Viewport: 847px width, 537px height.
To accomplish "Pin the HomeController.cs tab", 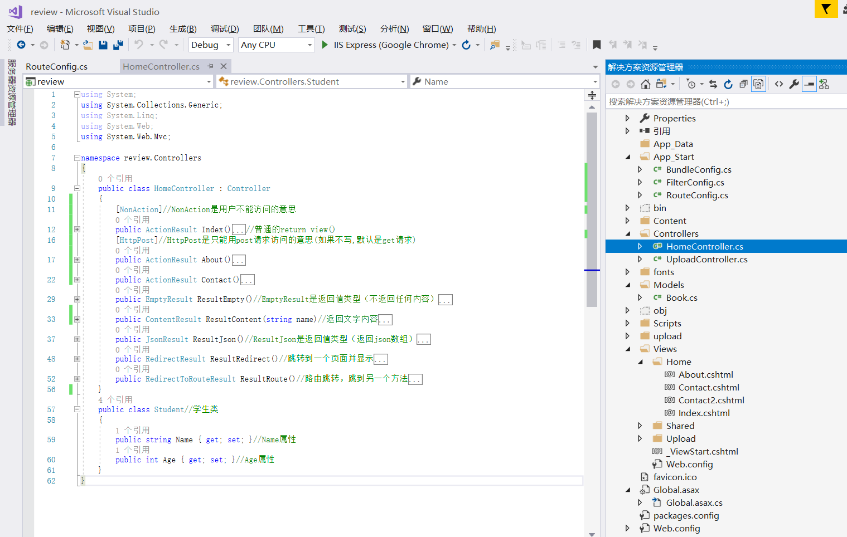I will coord(211,66).
